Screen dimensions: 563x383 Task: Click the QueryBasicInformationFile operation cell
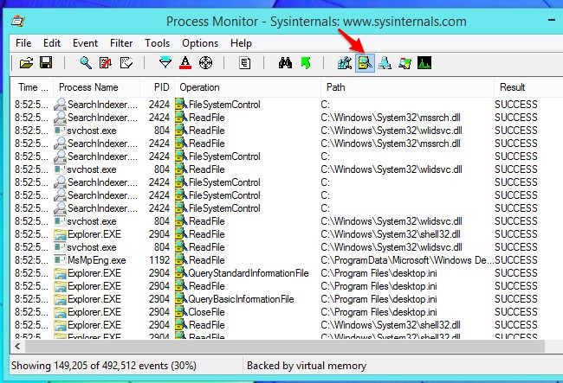[x=241, y=299]
